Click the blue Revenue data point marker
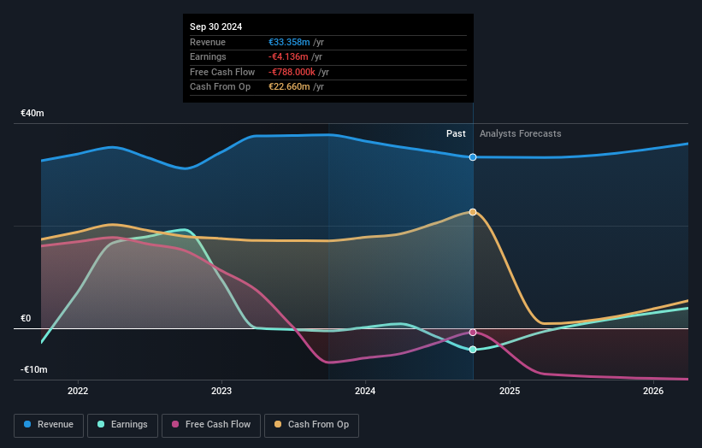Image resolution: width=702 pixels, height=448 pixels. coord(473,157)
